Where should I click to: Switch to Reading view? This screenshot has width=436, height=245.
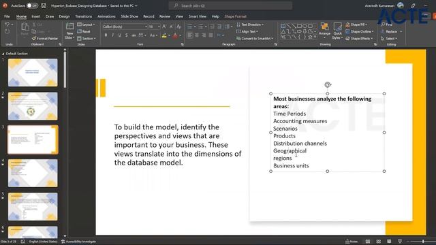[389, 242]
